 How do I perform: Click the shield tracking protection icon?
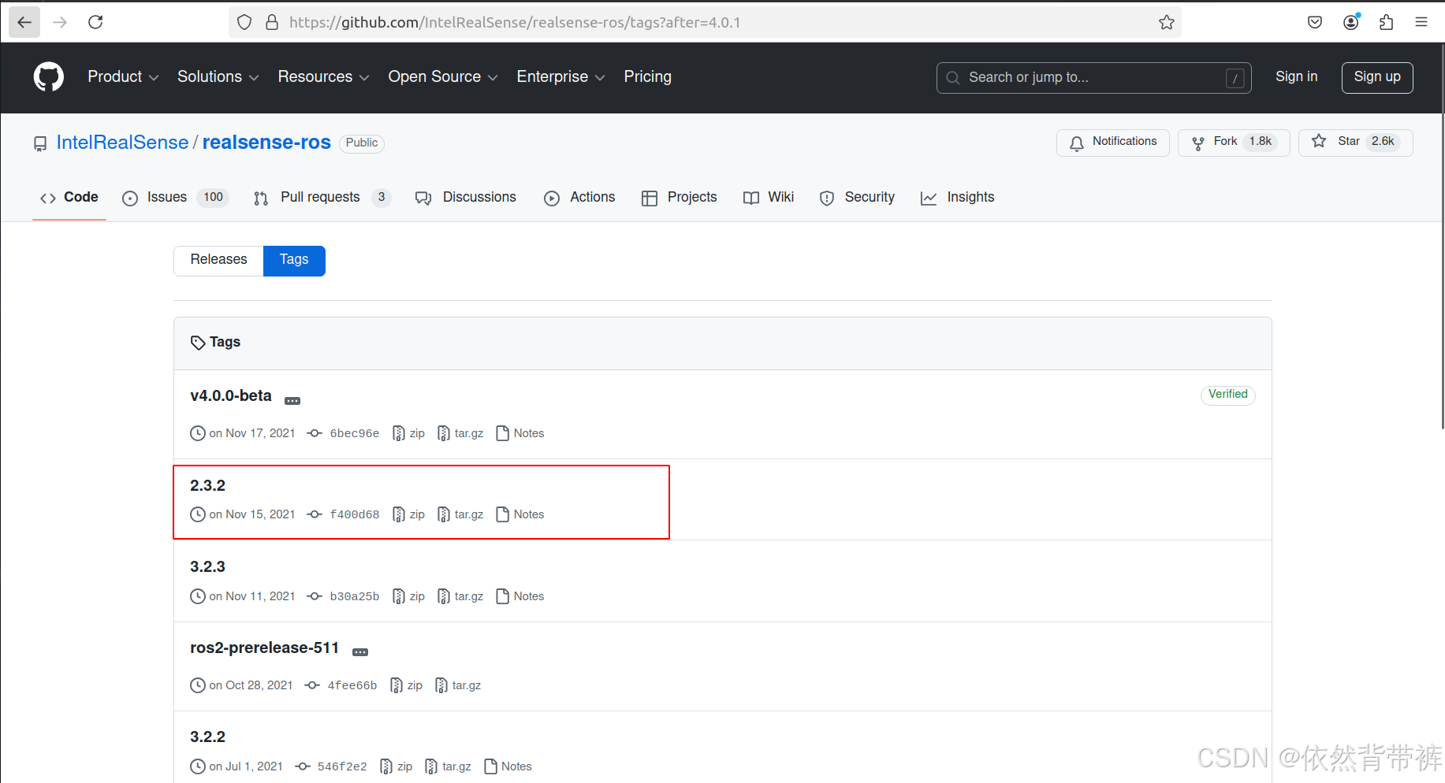coord(244,22)
